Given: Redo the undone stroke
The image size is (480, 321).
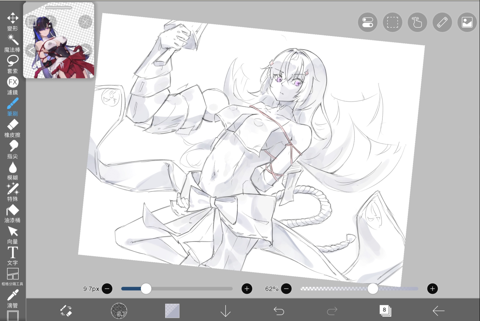Looking at the screenshot, I should pos(332,311).
